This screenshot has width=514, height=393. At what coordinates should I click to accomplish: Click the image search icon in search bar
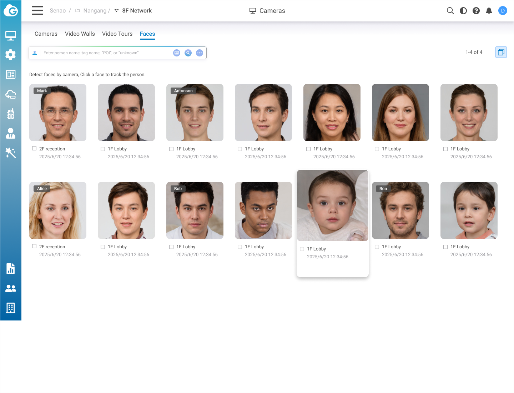pyautogui.click(x=177, y=53)
